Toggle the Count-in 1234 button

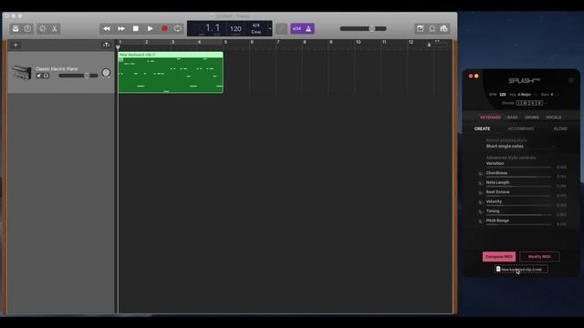coord(297,28)
